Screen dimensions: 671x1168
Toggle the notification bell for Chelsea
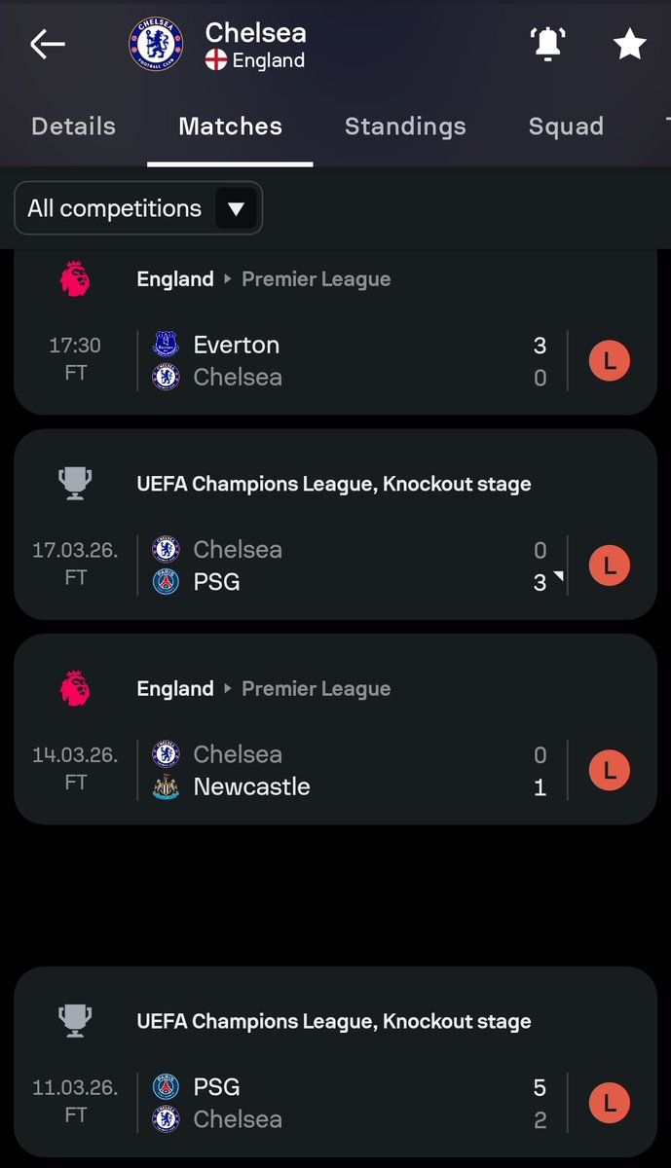pyautogui.click(x=547, y=45)
